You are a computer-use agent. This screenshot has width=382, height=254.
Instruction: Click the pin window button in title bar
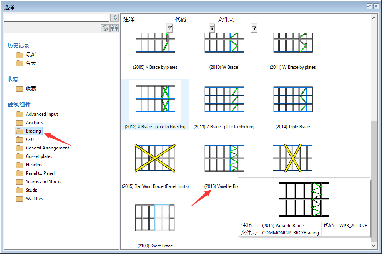click(x=369, y=7)
